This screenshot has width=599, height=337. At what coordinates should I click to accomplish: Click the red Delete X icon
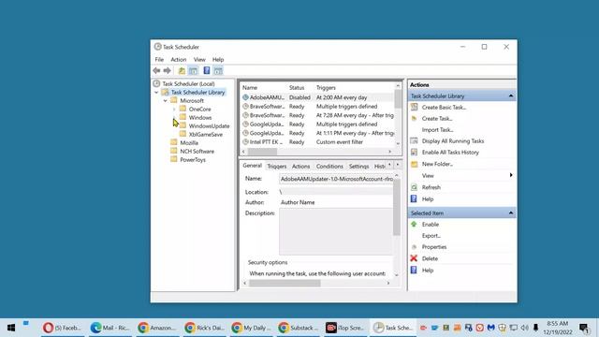tap(414, 258)
